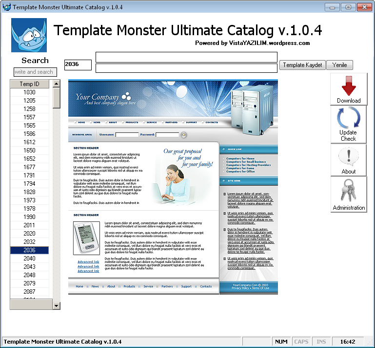
Task: Select template 2032 in the list
Action: (x=29, y=242)
